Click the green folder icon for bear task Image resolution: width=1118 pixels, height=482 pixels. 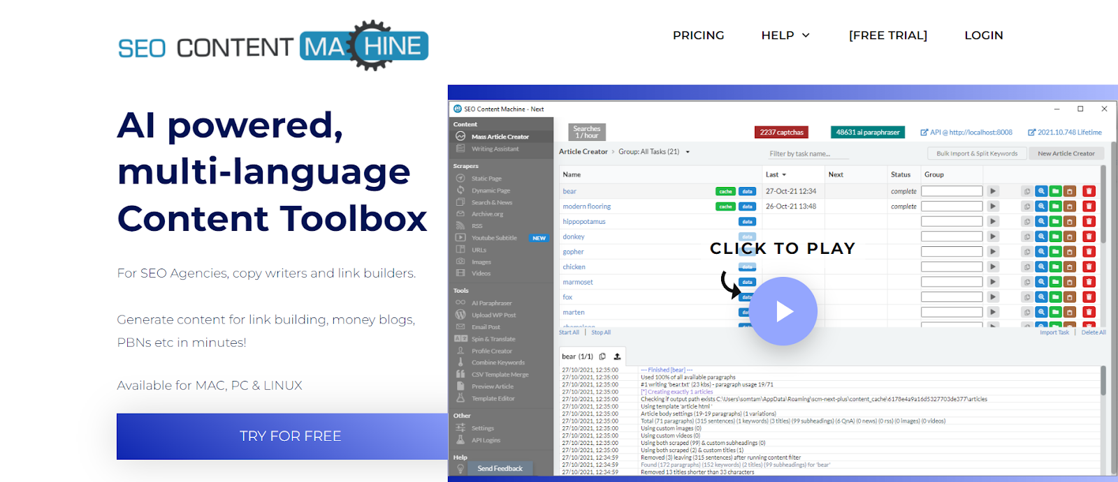coord(1055,191)
